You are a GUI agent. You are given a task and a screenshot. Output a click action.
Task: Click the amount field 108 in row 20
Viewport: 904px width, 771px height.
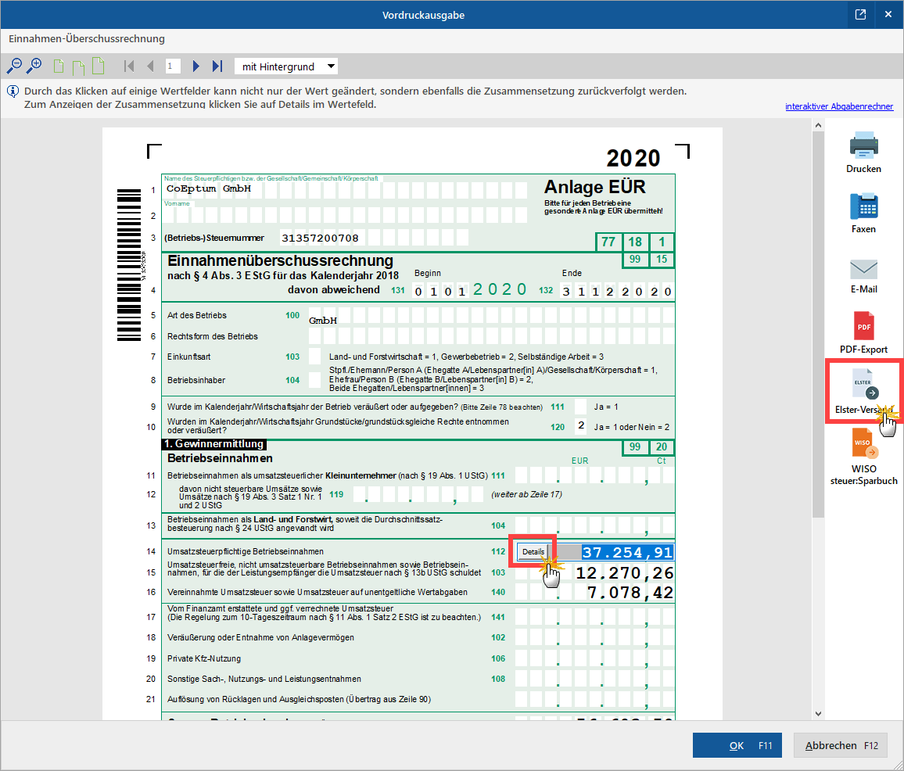[594, 679]
